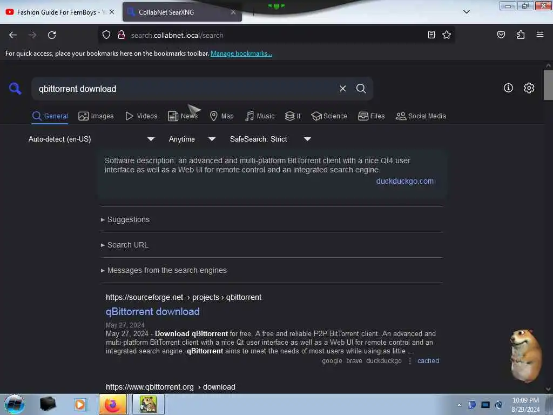
Task: Open the Map category
Action: (x=221, y=116)
